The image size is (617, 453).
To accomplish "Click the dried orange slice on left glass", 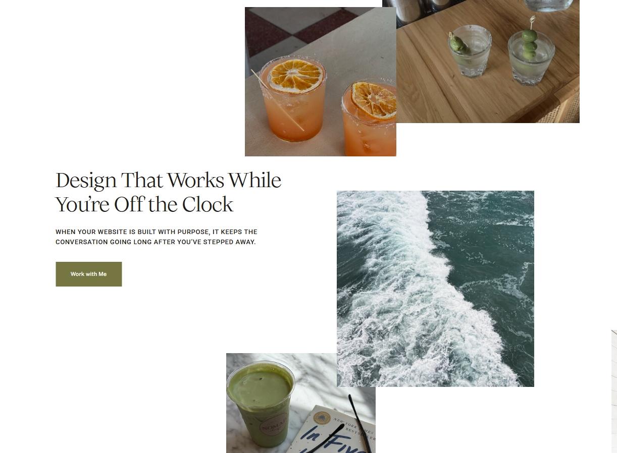I will tap(295, 76).
